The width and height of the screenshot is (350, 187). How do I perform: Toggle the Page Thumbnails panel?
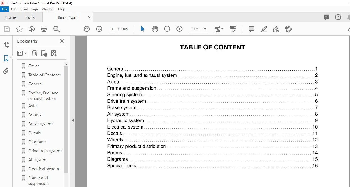coord(6,45)
